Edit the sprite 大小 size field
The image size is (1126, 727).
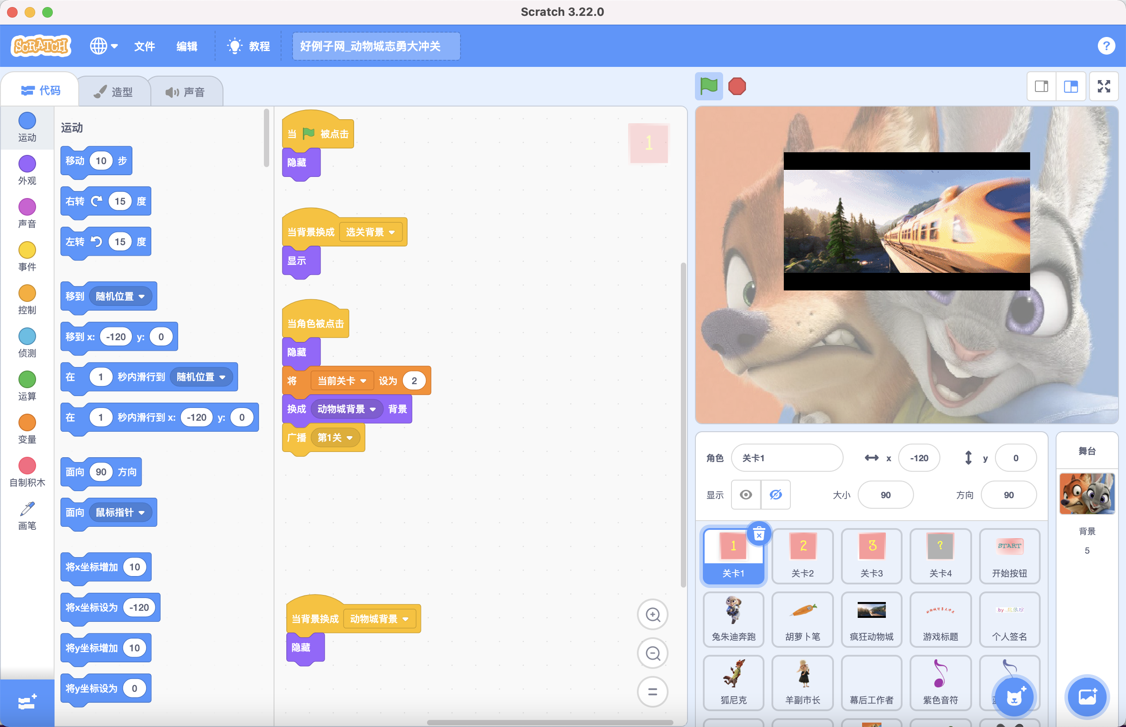885,495
